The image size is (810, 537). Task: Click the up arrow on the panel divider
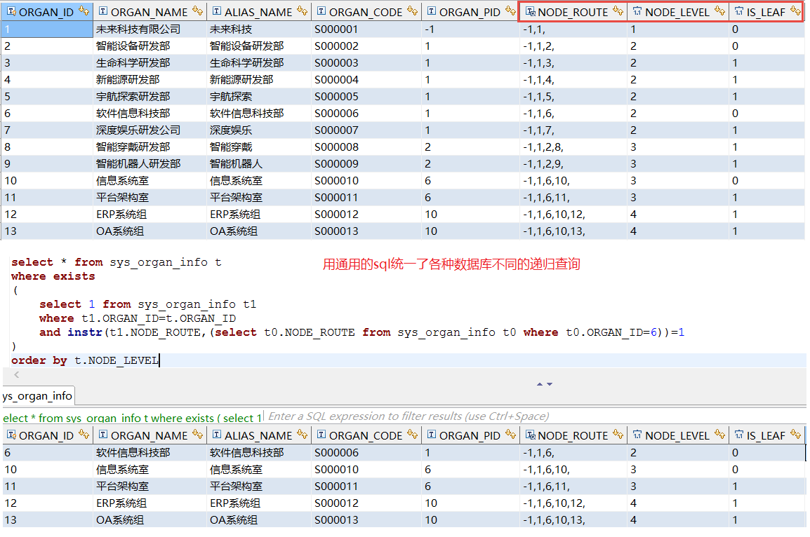point(540,383)
